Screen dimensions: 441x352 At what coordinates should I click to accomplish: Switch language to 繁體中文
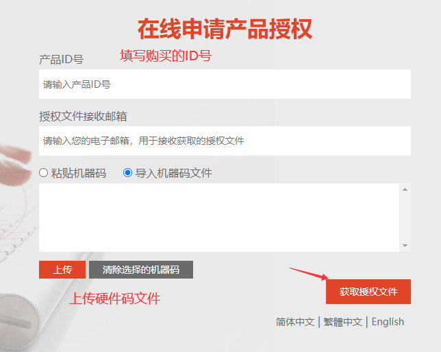(342, 322)
